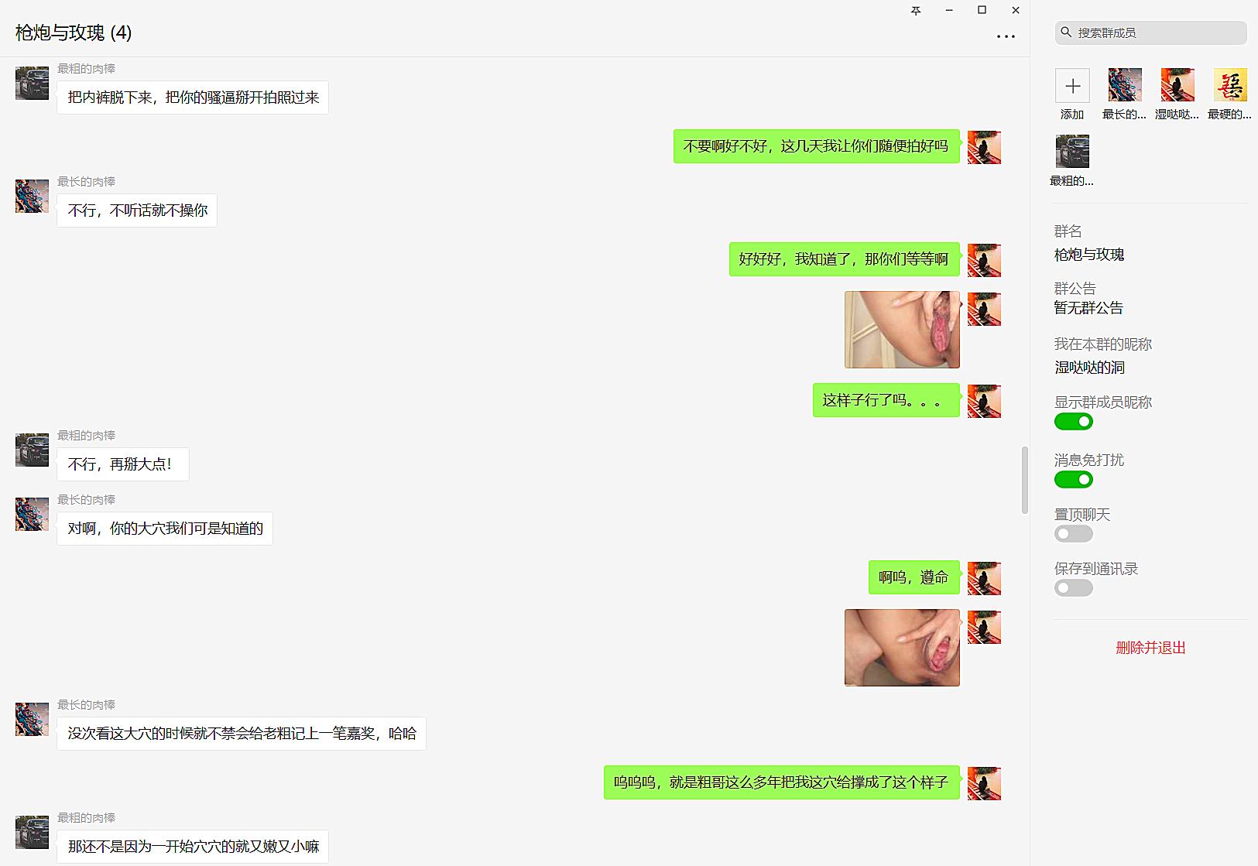This screenshot has height=866, width=1258.
Task: Click 删除并退出 link
Action: 1150,648
